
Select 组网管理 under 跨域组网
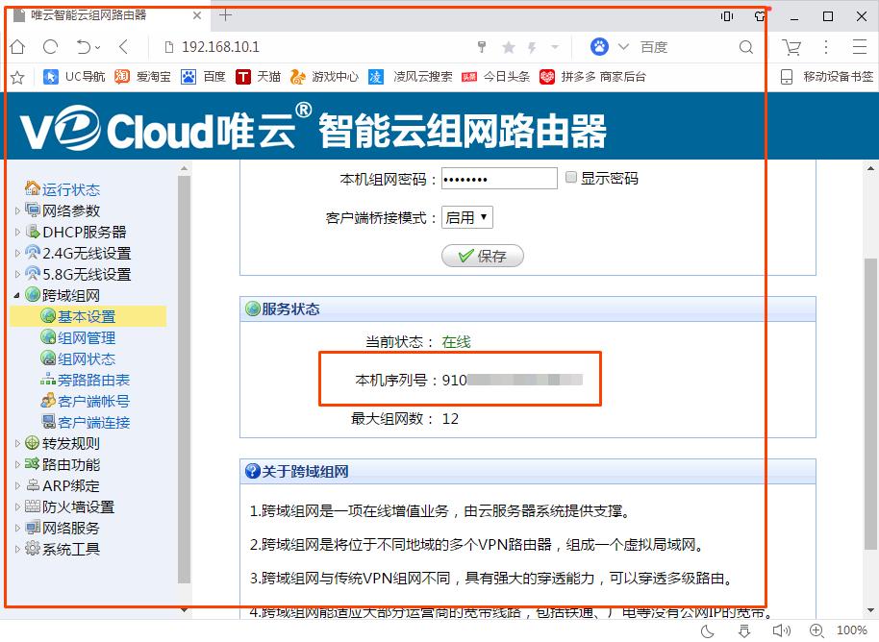(x=85, y=337)
